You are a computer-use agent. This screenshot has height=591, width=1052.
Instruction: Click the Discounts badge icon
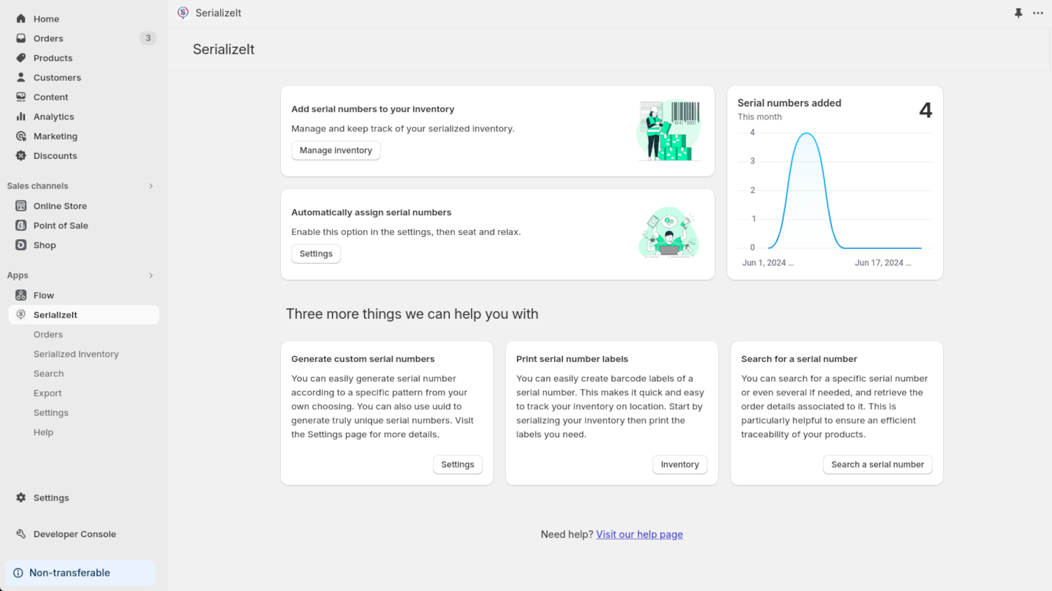[x=21, y=156]
